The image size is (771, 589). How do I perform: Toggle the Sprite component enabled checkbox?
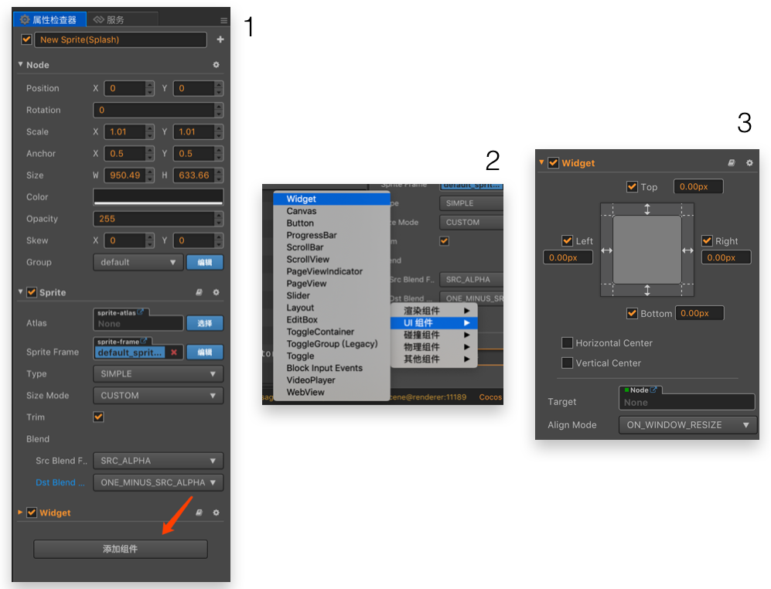point(32,292)
